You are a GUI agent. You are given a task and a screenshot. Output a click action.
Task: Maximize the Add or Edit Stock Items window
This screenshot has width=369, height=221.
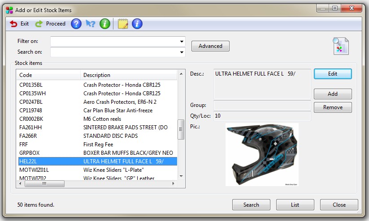335,8
